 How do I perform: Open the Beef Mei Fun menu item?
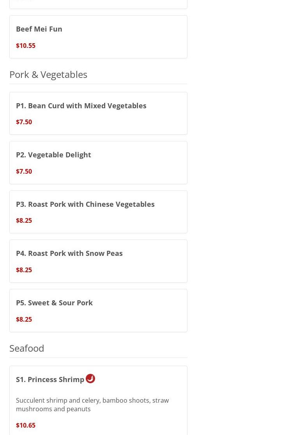click(39, 29)
